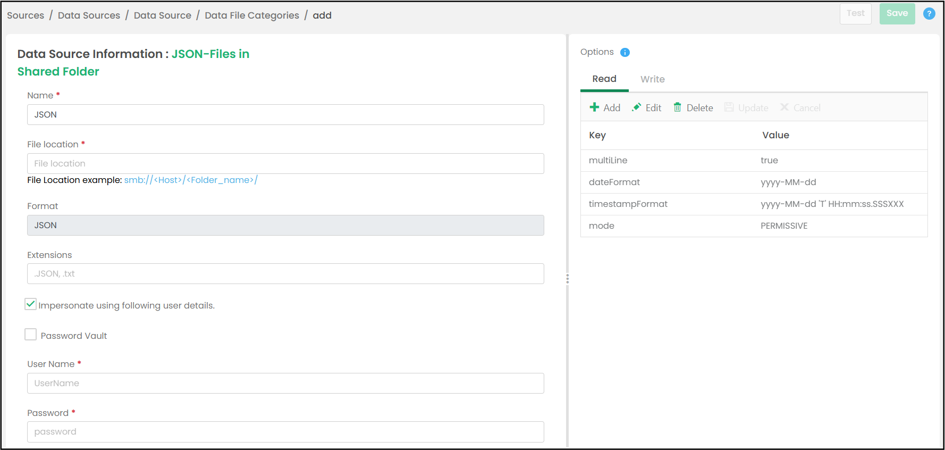Image resolution: width=945 pixels, height=450 pixels.
Task: Focus the User Name text field
Action: click(285, 383)
